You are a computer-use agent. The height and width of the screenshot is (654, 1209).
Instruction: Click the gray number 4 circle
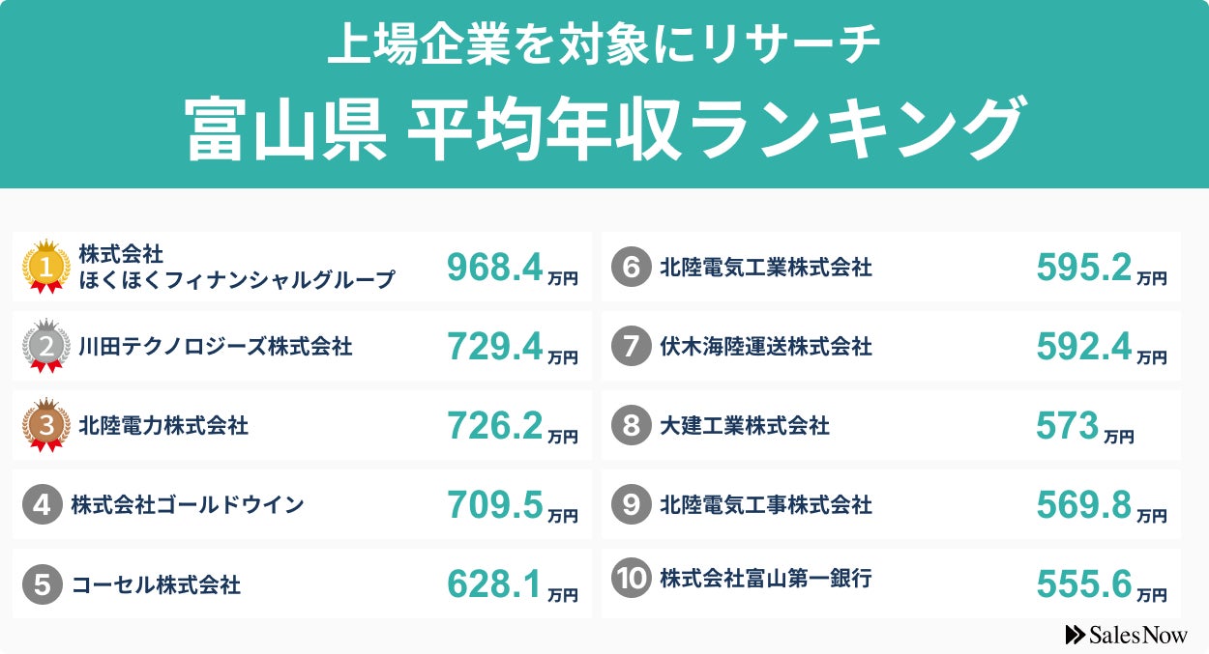pos(42,505)
